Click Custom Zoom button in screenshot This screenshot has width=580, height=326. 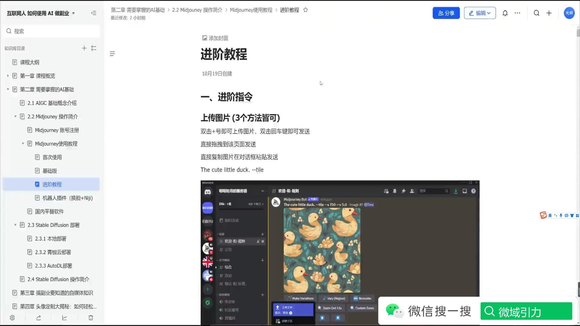362,308
